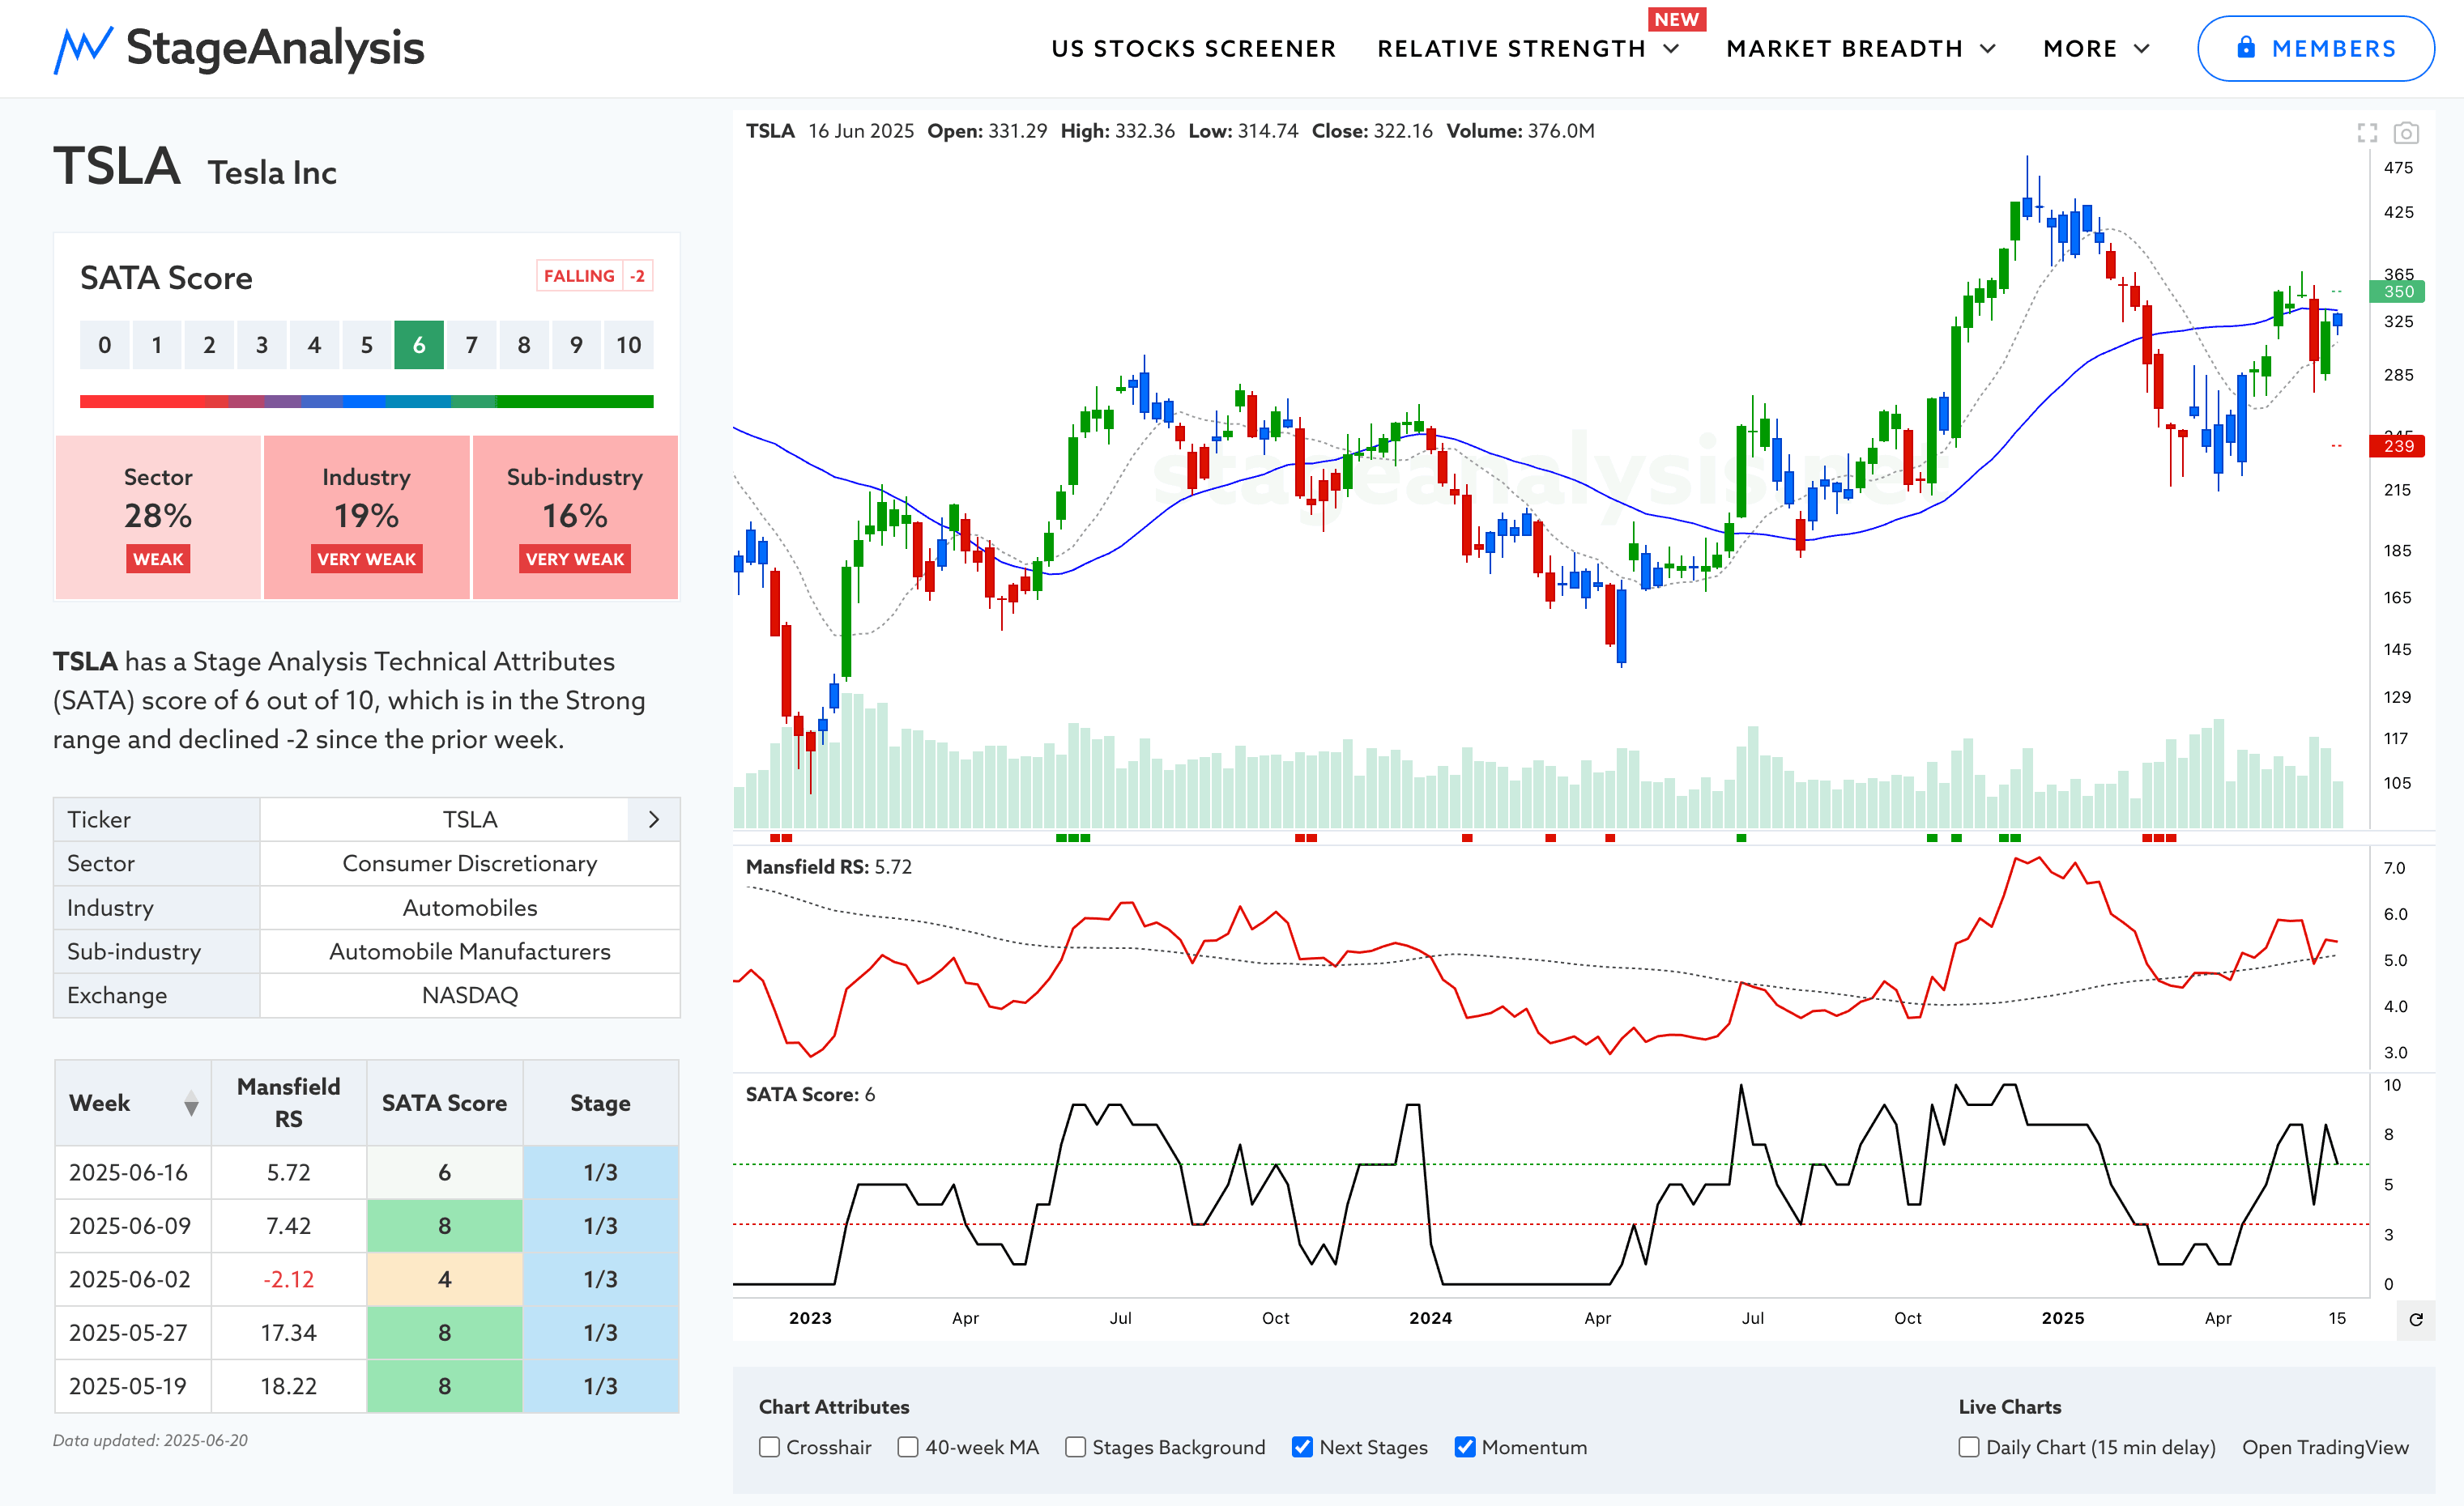Click the Close: 322.16 value in chart header
2464x1506 pixels.
click(x=1372, y=131)
